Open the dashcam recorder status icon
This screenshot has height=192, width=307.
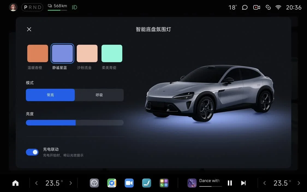pos(257,7)
